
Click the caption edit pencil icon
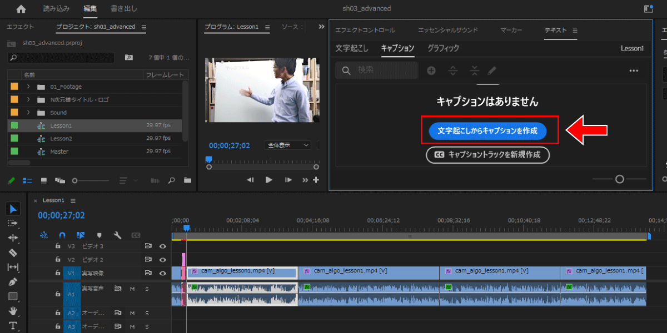(x=492, y=70)
